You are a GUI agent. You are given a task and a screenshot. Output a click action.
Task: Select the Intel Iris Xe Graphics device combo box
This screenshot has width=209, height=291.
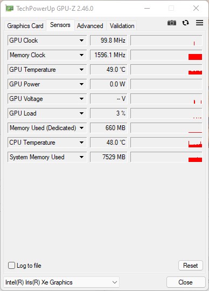(x=61, y=282)
